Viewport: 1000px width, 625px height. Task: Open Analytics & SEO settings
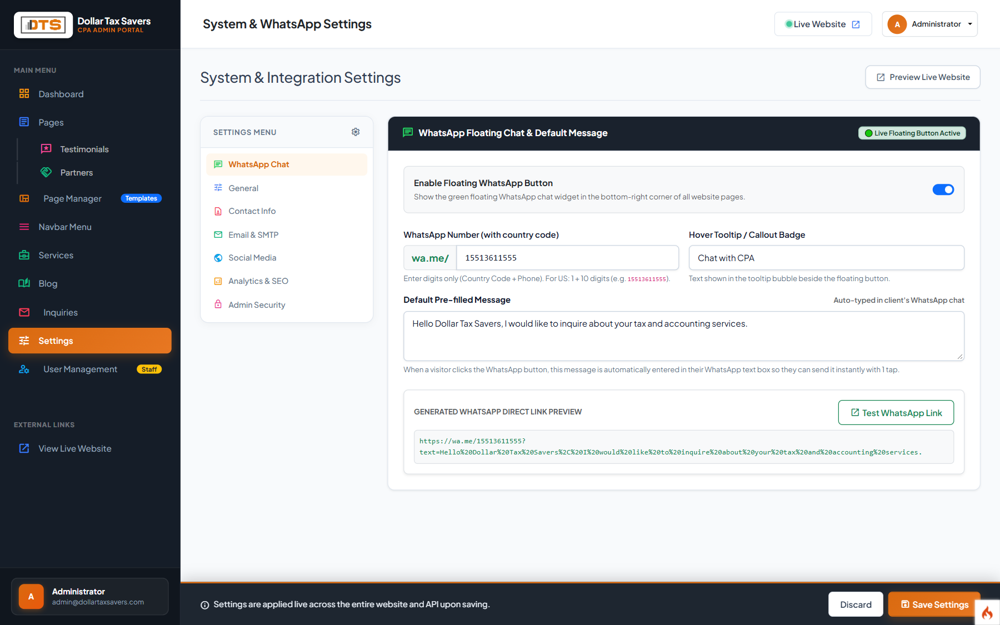coord(287,281)
